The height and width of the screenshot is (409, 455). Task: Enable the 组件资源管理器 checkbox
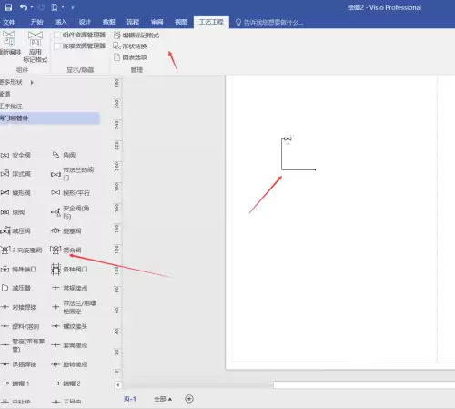tap(56, 35)
